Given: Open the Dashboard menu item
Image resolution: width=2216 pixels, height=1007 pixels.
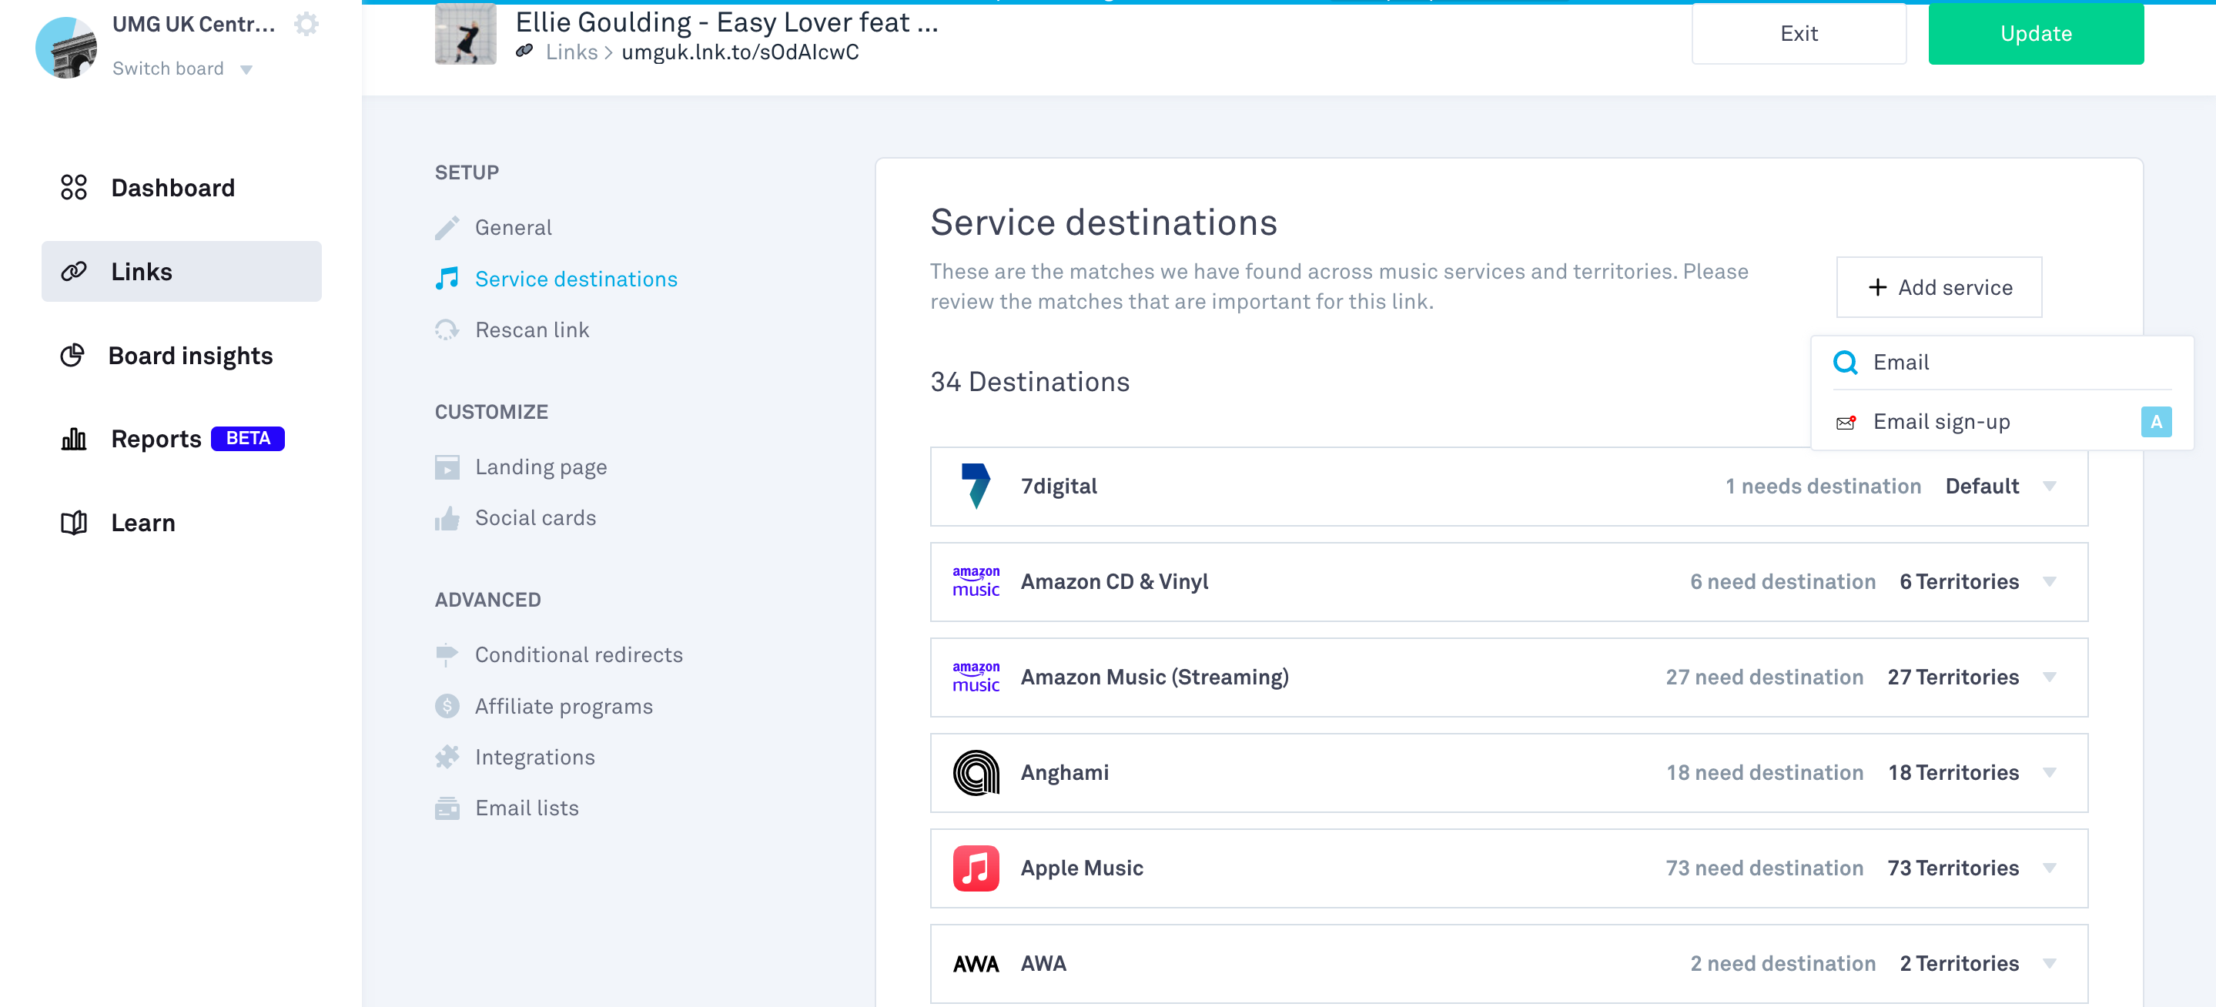Looking at the screenshot, I should 172,188.
